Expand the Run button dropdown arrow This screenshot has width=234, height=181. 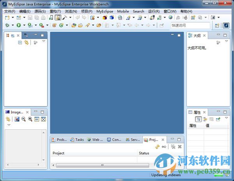pos(24,25)
